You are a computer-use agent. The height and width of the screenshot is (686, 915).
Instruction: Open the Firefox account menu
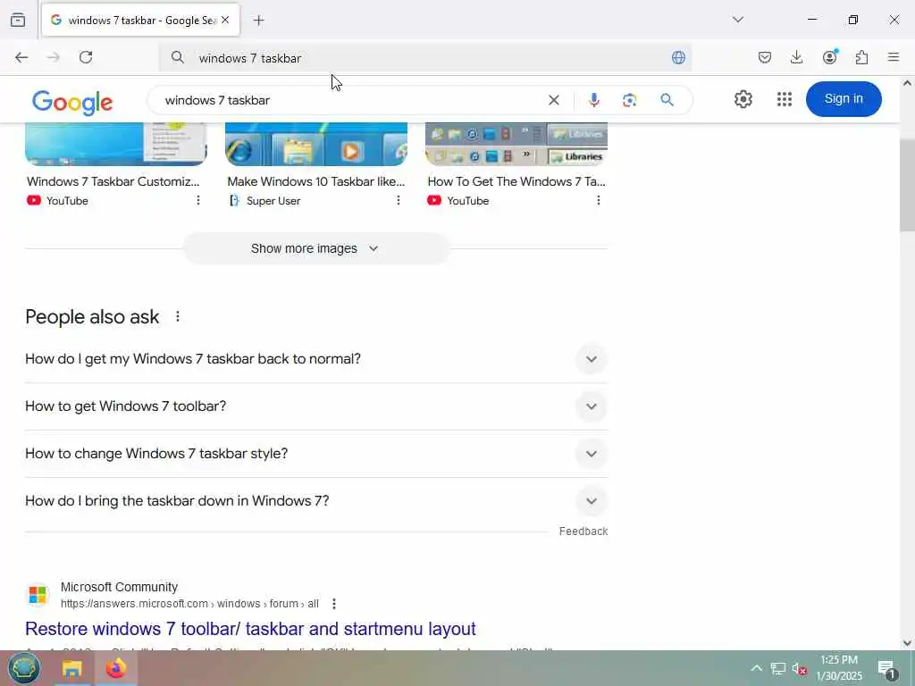pyautogui.click(x=830, y=56)
